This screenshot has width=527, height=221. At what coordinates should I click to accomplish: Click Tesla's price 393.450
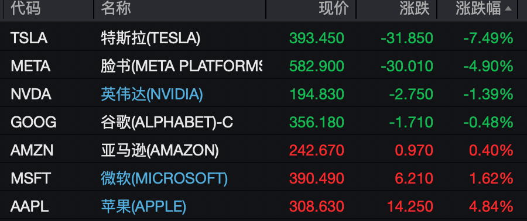(x=317, y=38)
